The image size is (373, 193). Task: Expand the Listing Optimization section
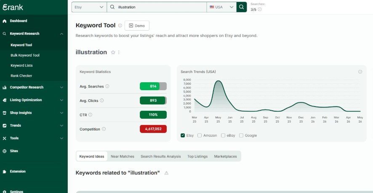[61, 100]
